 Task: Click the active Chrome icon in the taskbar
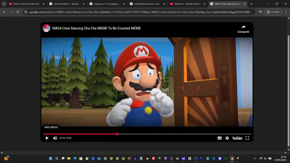[x=232, y=158]
